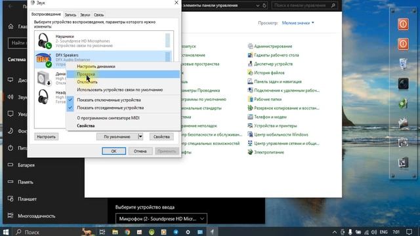Open the Windows Start button
This screenshot has height=236, width=420.
(x=6, y=231)
